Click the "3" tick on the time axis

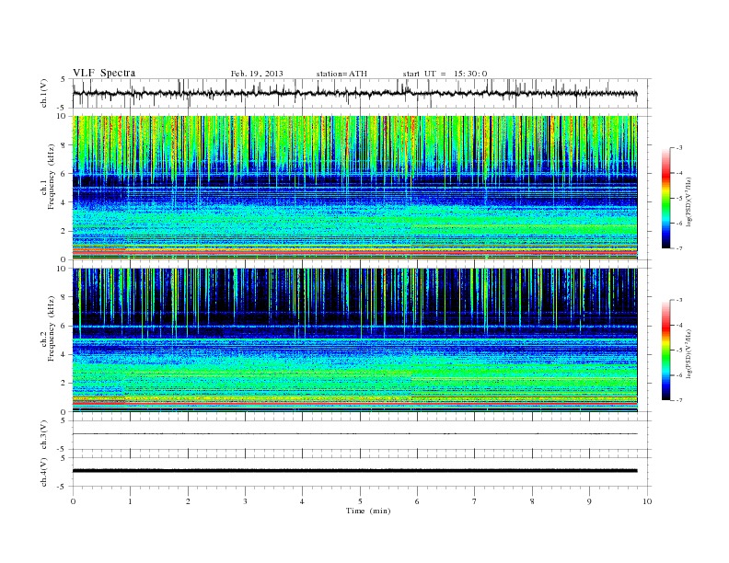point(245,501)
